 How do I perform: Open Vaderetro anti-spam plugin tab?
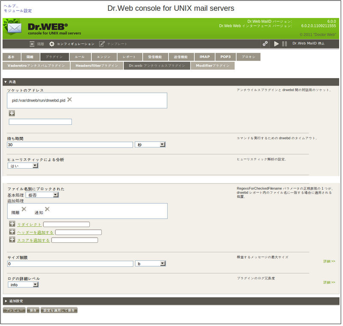click(x=36, y=66)
